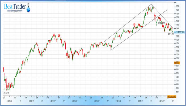The width and height of the screenshot is (186, 106).
Task: Click the orange 26/06/2016 date tag
Action: point(172,97)
